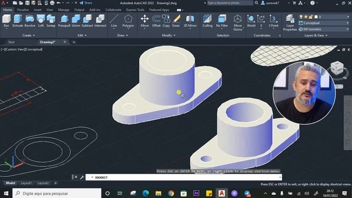
Task: Select the Extrude tool
Action: 18,21
